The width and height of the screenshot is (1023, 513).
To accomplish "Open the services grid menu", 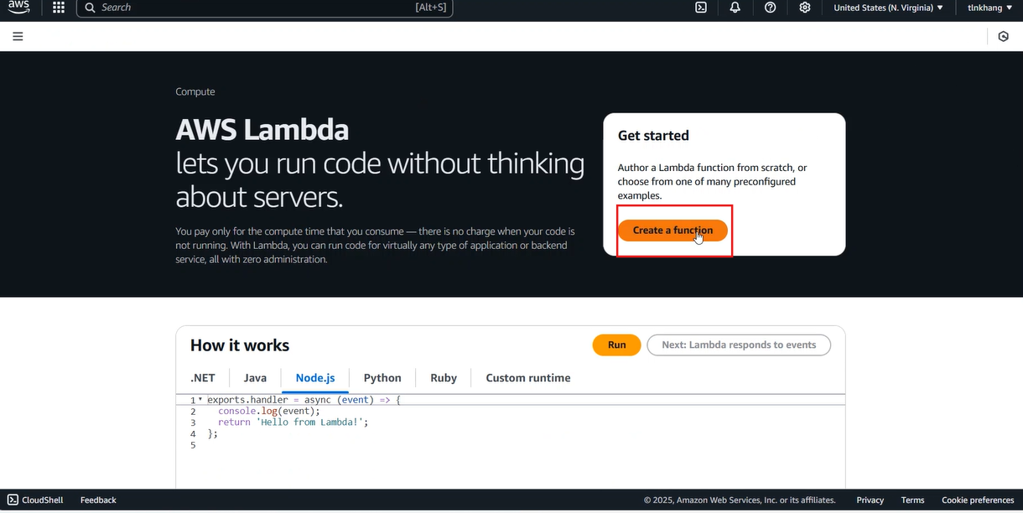I will [59, 8].
